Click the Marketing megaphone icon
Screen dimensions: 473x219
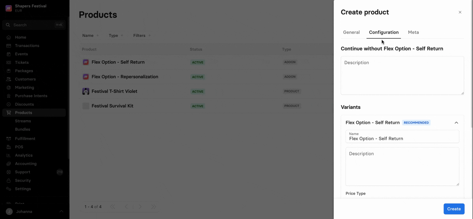pos(8,87)
